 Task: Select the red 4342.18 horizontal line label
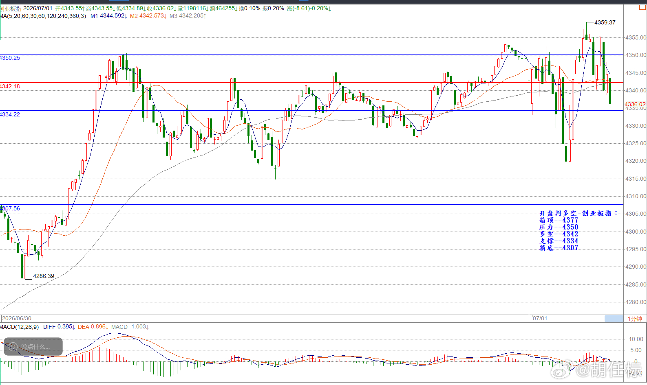pyautogui.click(x=10, y=86)
